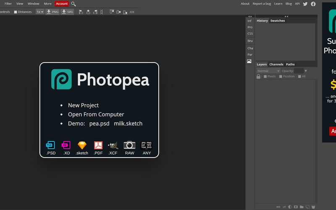Click the align left edges icon

coord(81,12)
